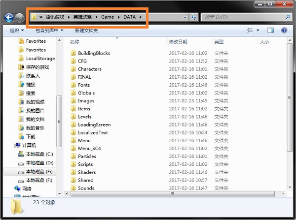Click the search magnifier icon
This screenshot has width=296, height=220.
(288, 17)
